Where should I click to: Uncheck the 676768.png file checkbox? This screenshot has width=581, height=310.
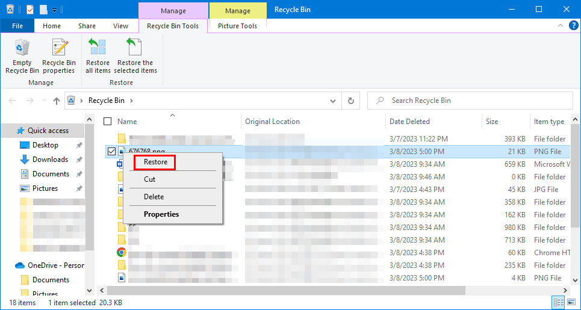point(111,152)
